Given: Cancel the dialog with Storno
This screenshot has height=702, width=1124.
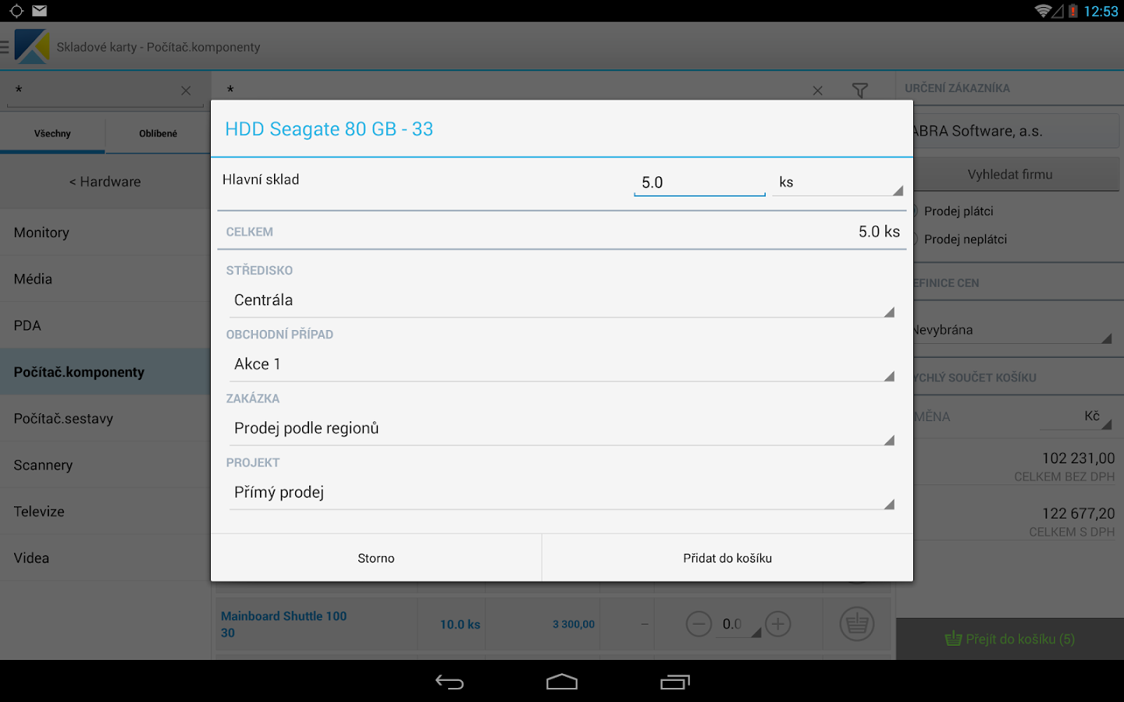Looking at the screenshot, I should [x=376, y=558].
